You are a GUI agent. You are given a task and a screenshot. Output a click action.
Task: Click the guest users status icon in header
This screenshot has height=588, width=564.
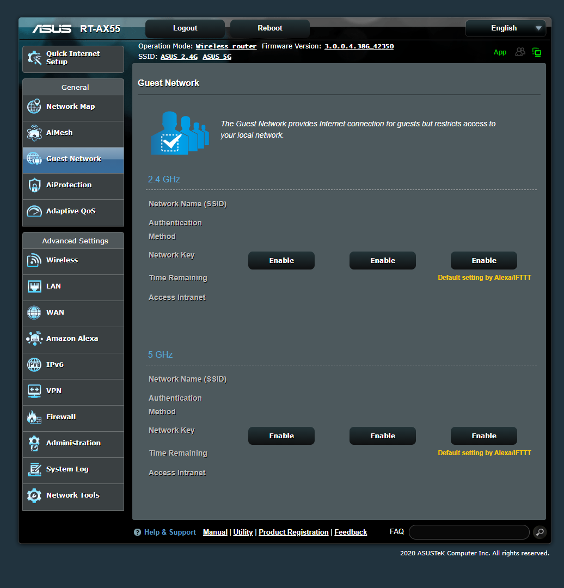click(x=520, y=52)
